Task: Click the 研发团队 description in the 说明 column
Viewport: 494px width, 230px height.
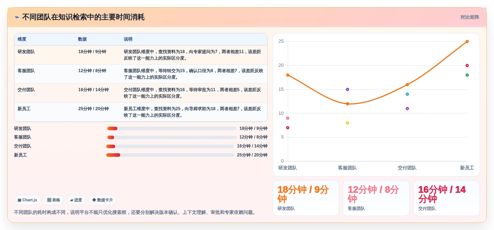Action: tap(193, 55)
